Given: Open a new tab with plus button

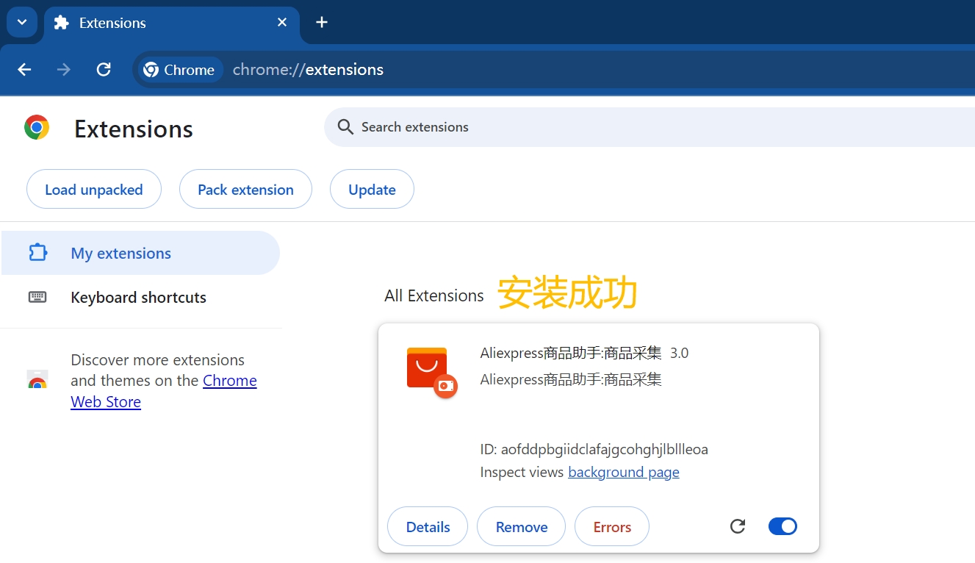Looking at the screenshot, I should click(321, 22).
